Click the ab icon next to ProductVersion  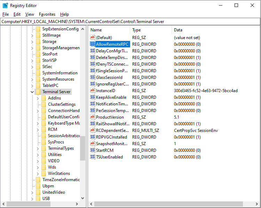click(x=92, y=117)
